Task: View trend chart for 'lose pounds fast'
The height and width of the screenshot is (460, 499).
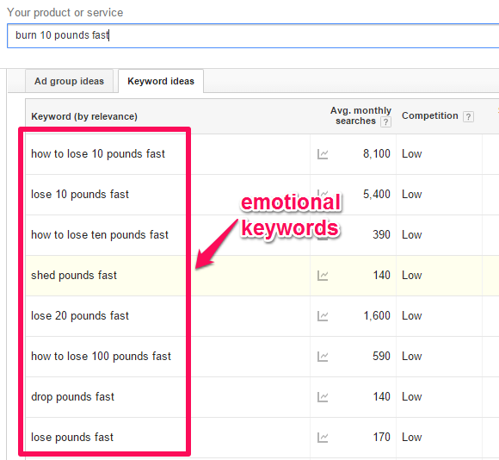Action: 323,438
